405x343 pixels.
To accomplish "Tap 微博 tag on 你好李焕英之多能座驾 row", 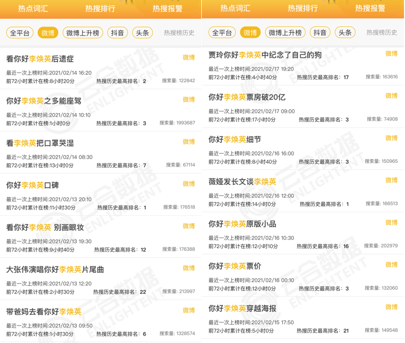I will pos(189,99).
